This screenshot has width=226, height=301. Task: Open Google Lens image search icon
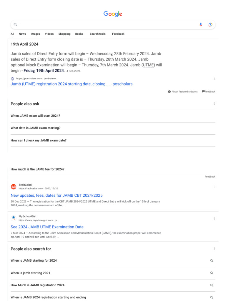(210, 25)
